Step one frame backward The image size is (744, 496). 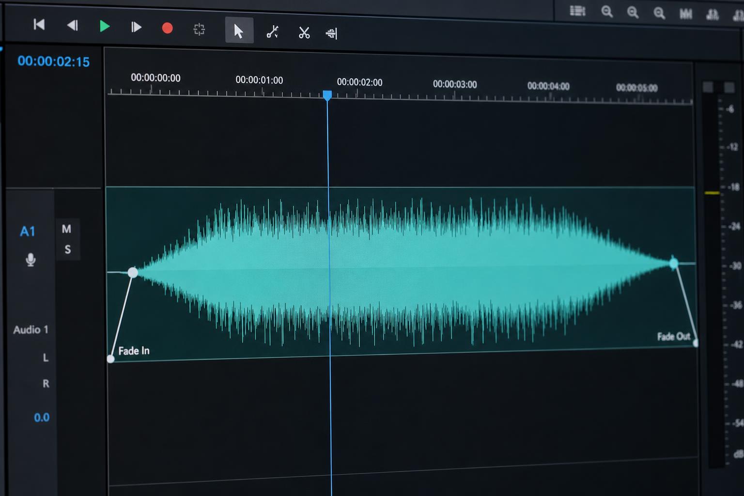[x=72, y=25]
